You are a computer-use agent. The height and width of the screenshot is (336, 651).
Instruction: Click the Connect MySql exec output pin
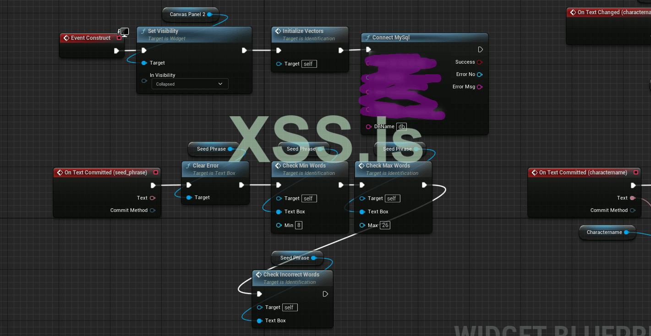[480, 49]
